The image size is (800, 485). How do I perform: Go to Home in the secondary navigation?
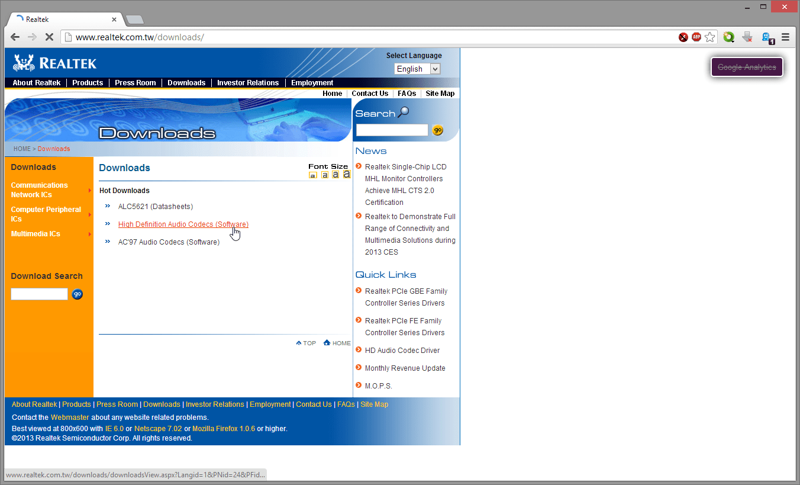(x=332, y=94)
